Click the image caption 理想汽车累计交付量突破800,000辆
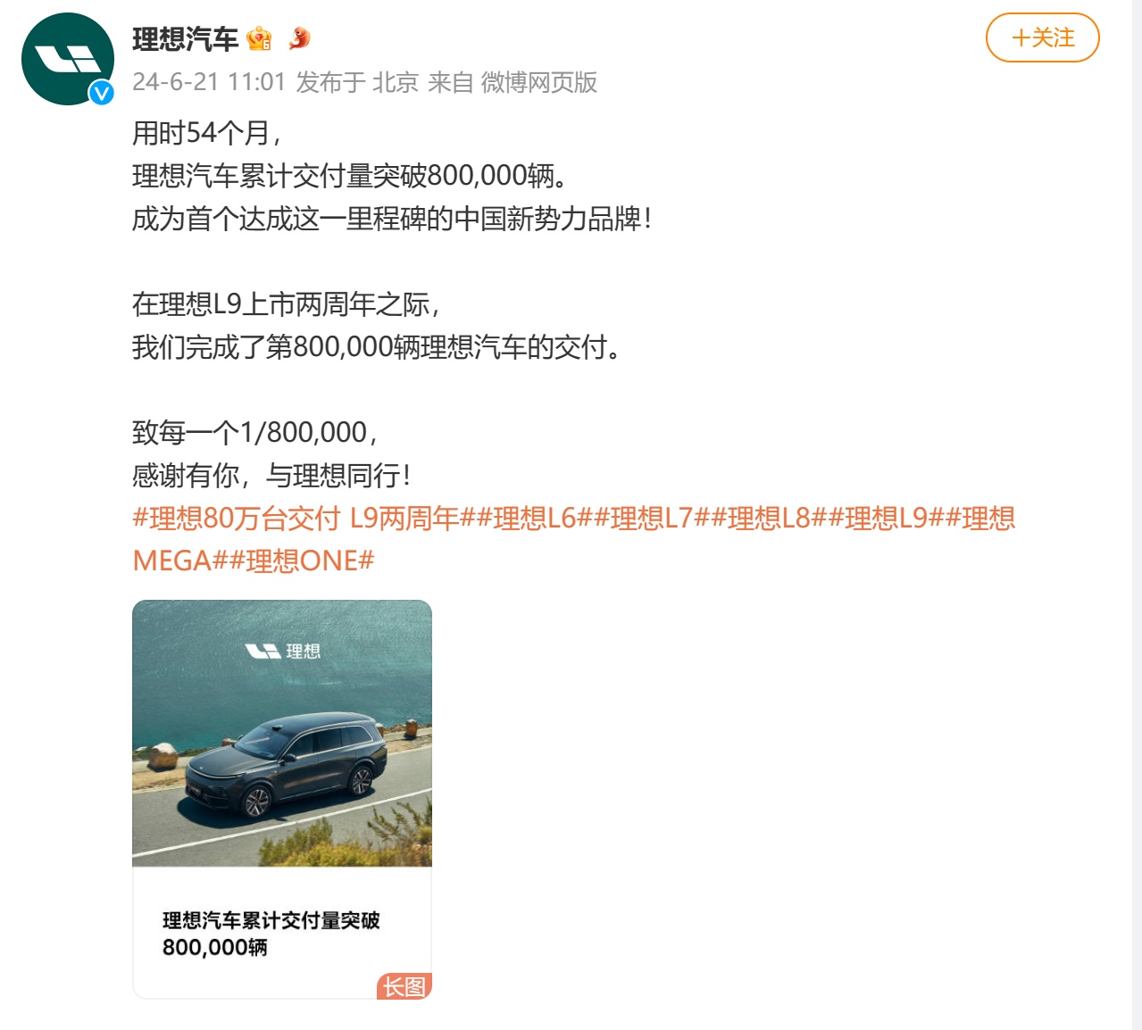The height and width of the screenshot is (1030, 1142). click(x=271, y=934)
